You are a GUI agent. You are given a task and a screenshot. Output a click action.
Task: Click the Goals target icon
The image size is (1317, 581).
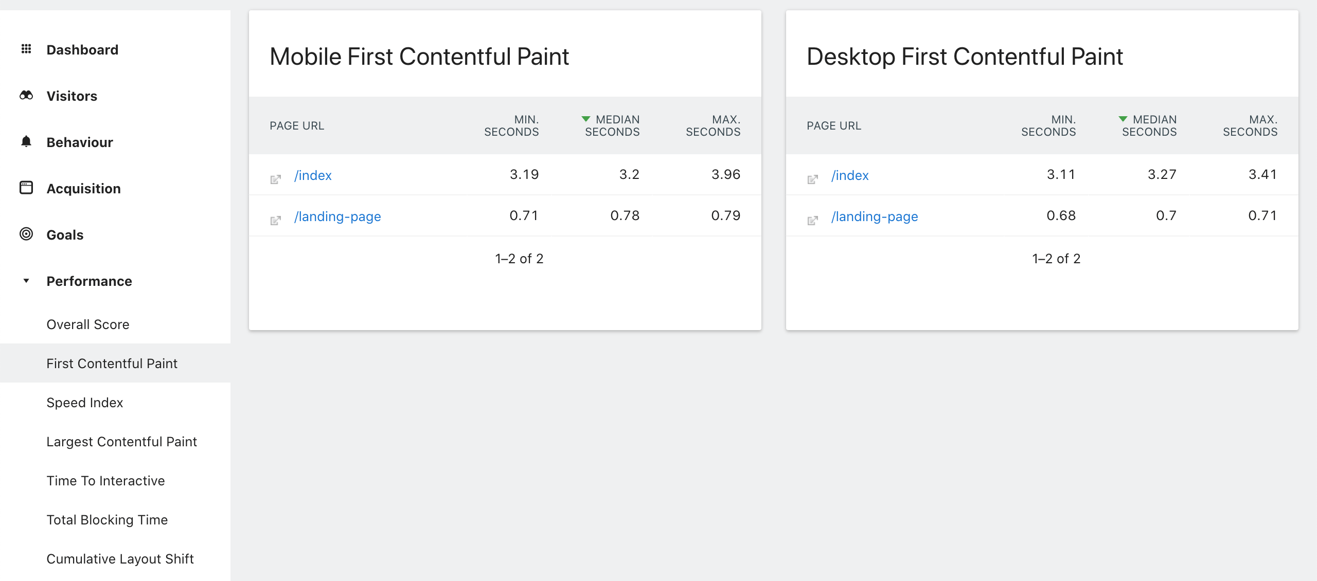(26, 234)
